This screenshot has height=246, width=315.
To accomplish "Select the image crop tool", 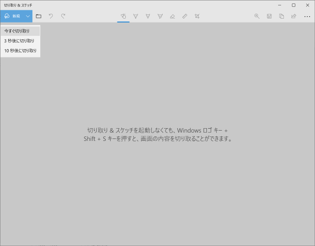I will 197,16.
